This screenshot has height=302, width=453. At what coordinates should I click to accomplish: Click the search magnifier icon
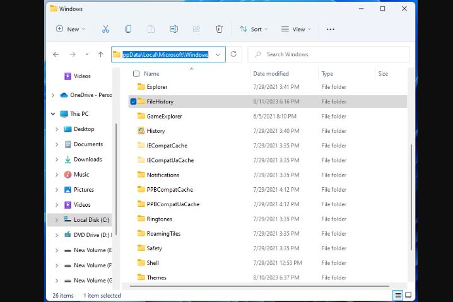coord(258,54)
